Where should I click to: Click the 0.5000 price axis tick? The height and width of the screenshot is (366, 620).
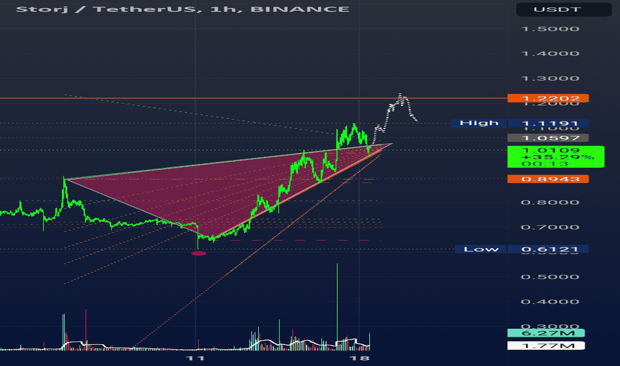point(550,277)
